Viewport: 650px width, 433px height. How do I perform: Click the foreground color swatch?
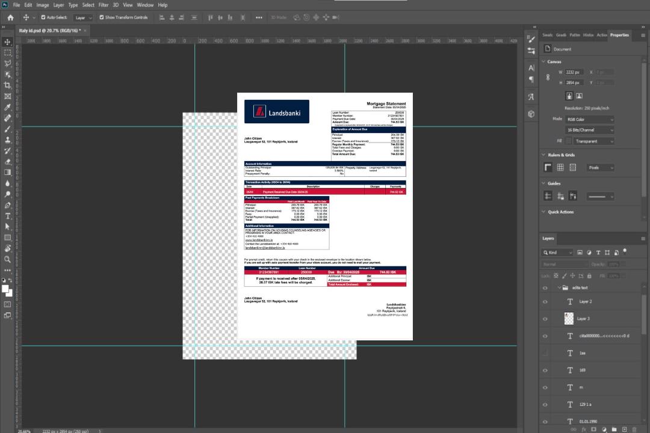[x=5, y=289]
